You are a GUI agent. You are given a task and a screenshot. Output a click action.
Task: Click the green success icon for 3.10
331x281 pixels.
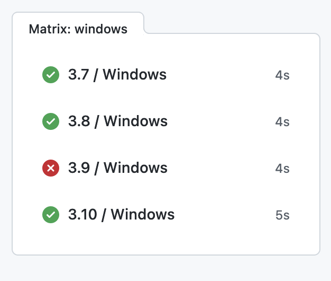pos(51,215)
